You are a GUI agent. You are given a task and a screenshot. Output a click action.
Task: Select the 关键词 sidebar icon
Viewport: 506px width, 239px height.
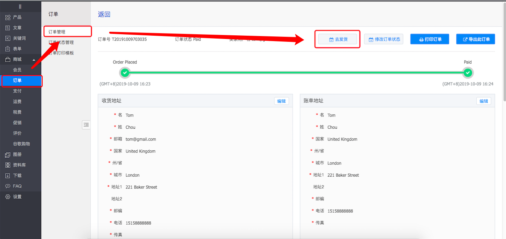pyautogui.click(x=8, y=38)
